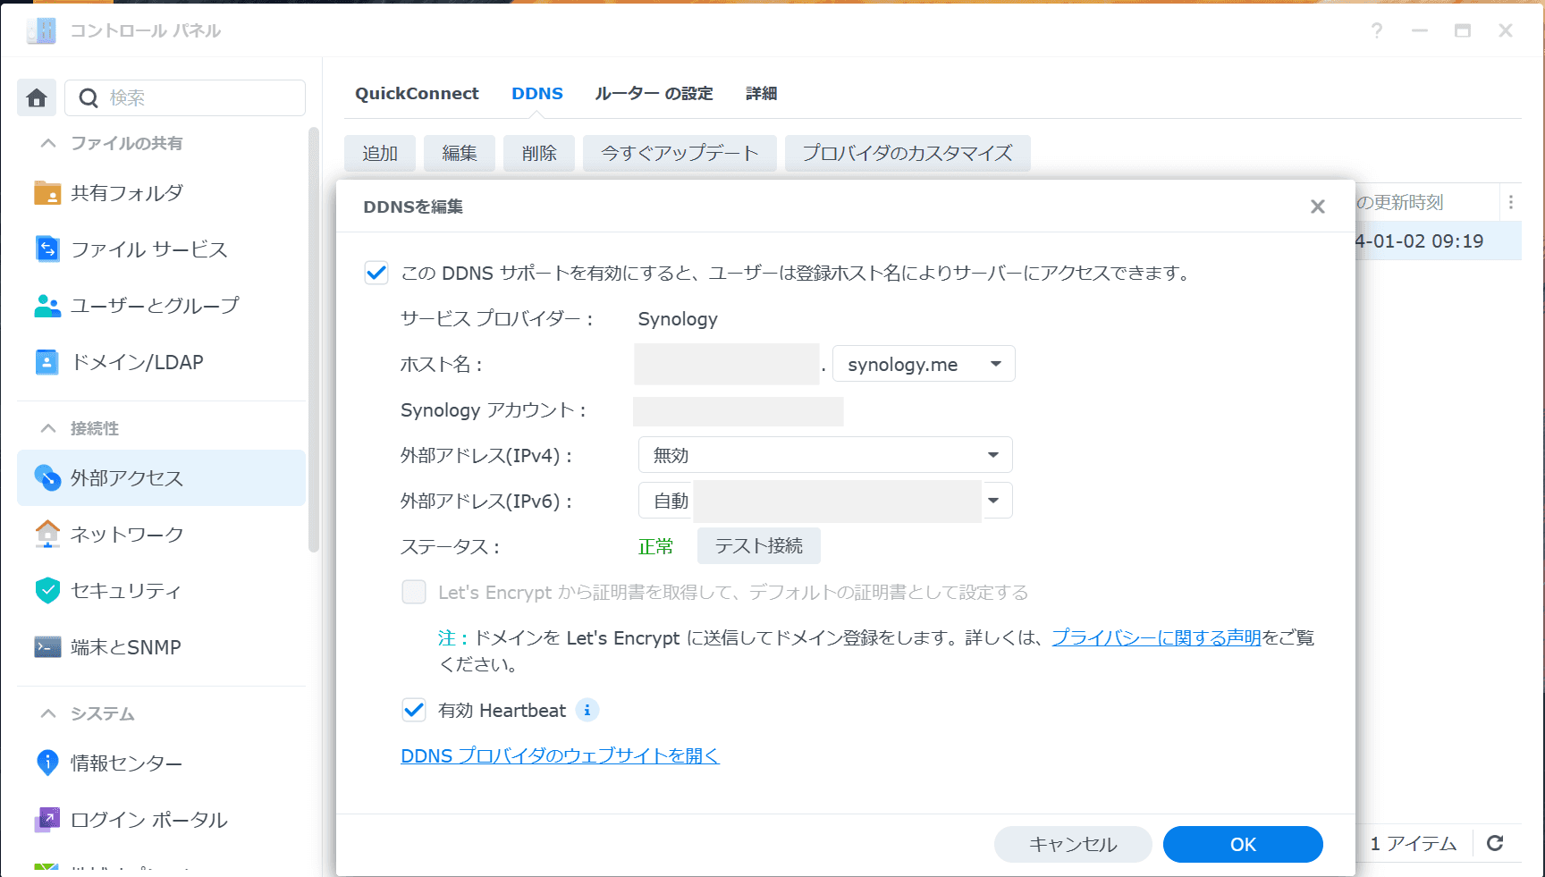This screenshot has height=877, width=1545.
Task: Open Network (ネットワーク) sidebar icon
Action: coord(47,535)
